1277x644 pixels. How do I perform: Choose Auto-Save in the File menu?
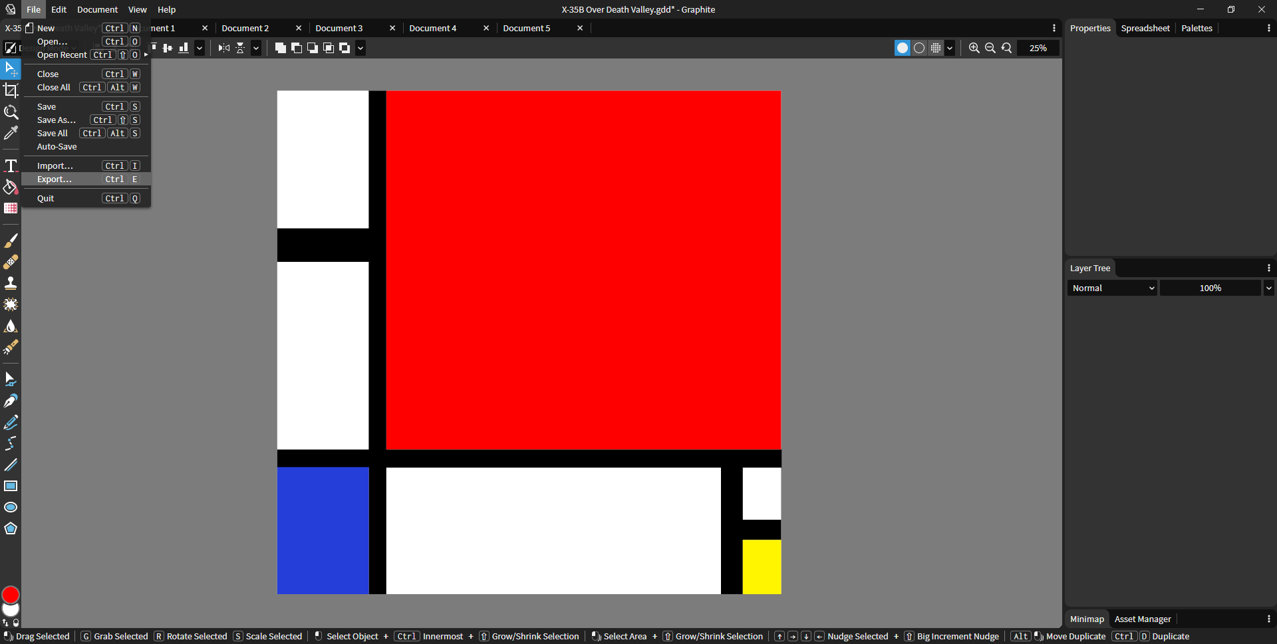(x=86, y=146)
